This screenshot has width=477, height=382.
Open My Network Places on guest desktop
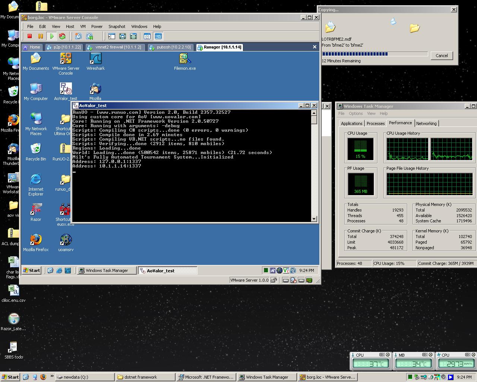pyautogui.click(x=36, y=124)
